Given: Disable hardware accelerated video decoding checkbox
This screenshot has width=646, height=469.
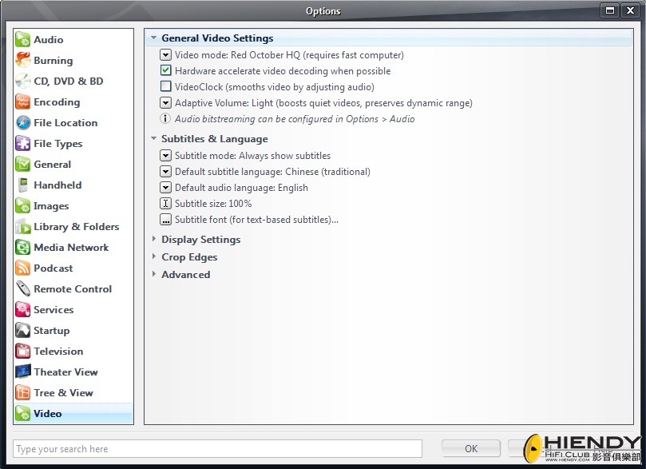Looking at the screenshot, I should [x=165, y=70].
